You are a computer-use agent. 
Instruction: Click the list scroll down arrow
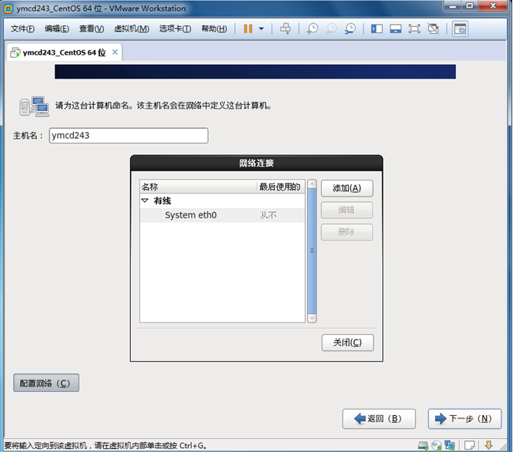point(312,318)
